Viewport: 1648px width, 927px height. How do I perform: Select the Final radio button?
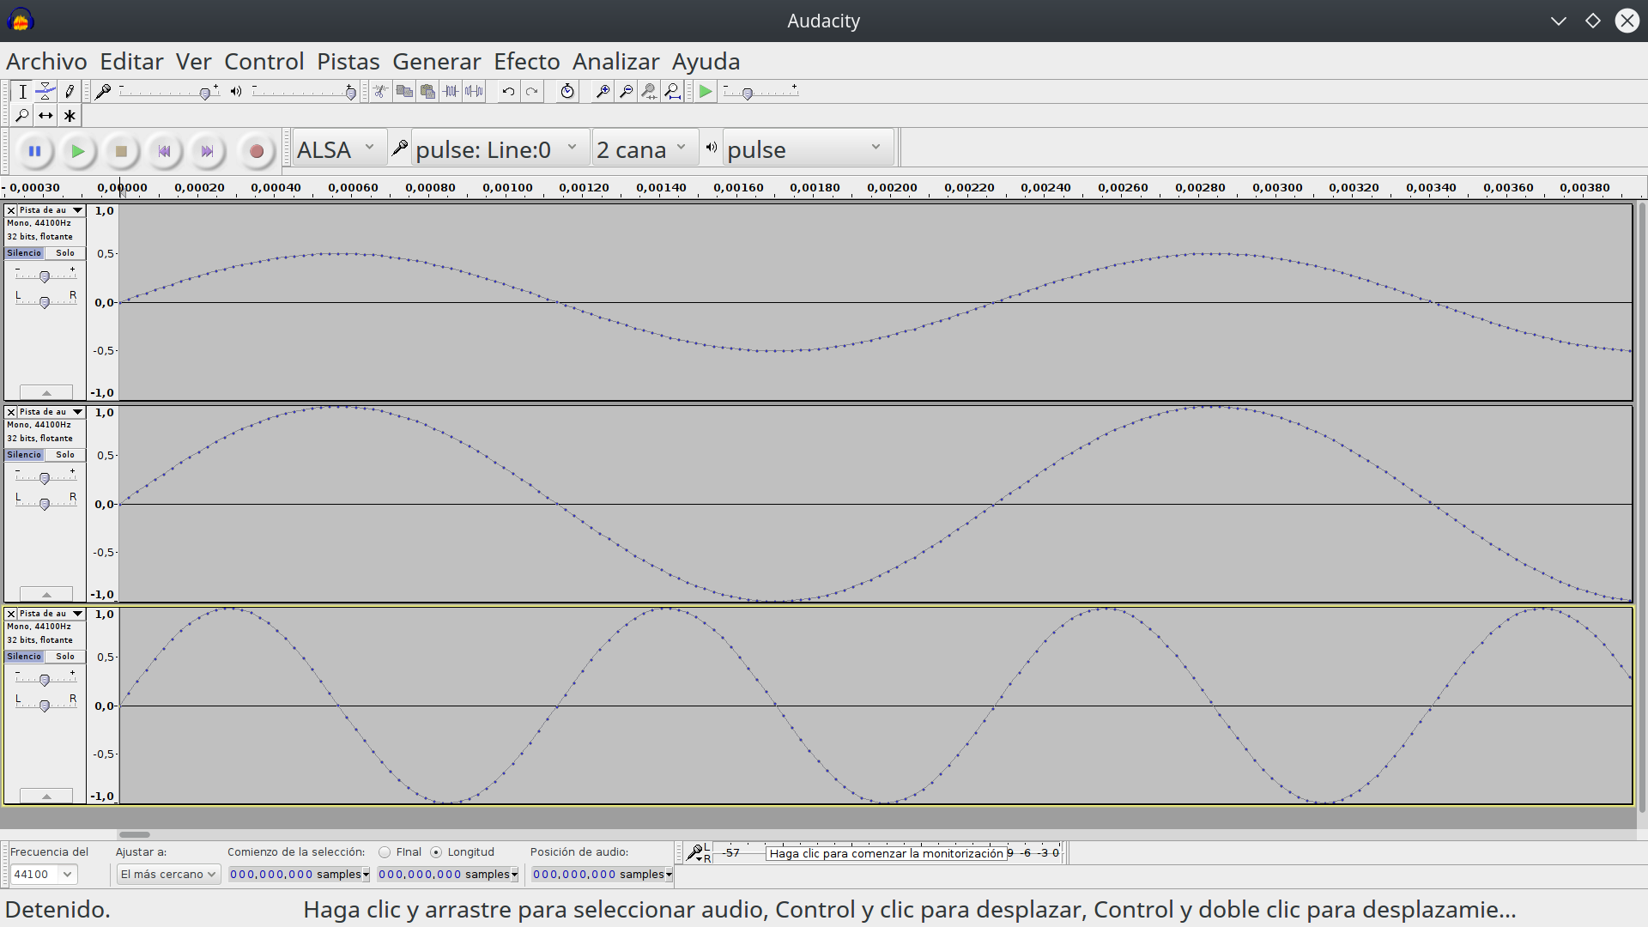click(x=385, y=852)
